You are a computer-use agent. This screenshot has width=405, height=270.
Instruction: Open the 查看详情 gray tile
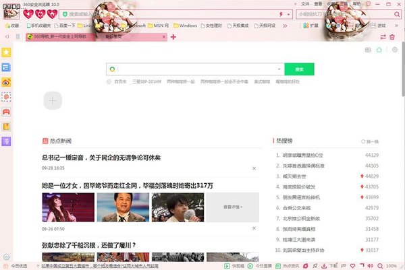233,207
